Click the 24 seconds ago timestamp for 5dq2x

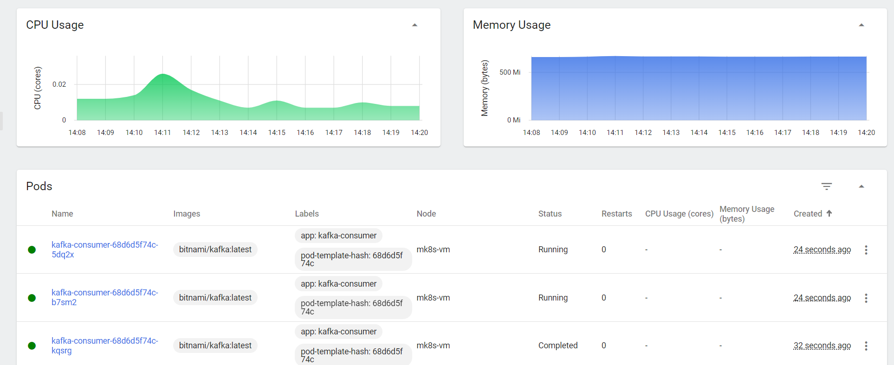pyautogui.click(x=822, y=250)
